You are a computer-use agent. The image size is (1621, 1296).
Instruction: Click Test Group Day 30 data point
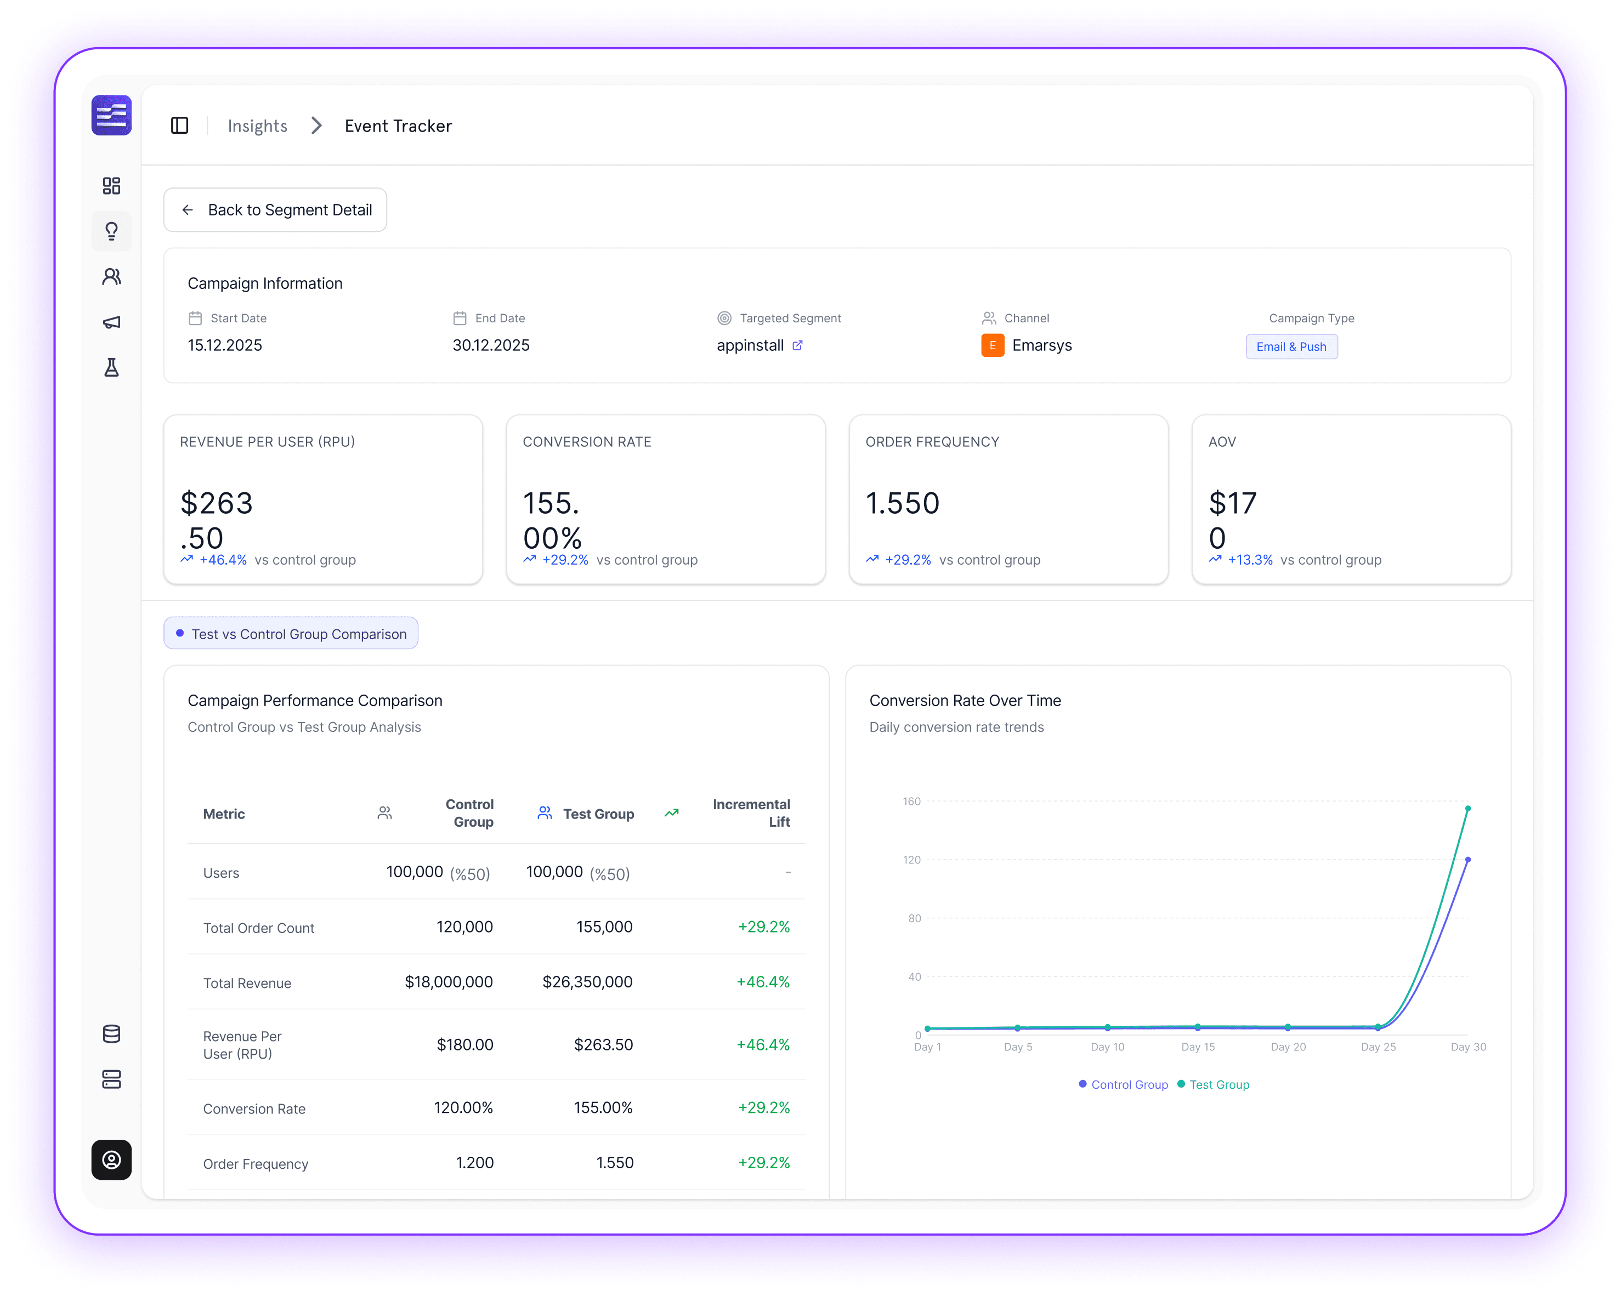(x=1467, y=809)
